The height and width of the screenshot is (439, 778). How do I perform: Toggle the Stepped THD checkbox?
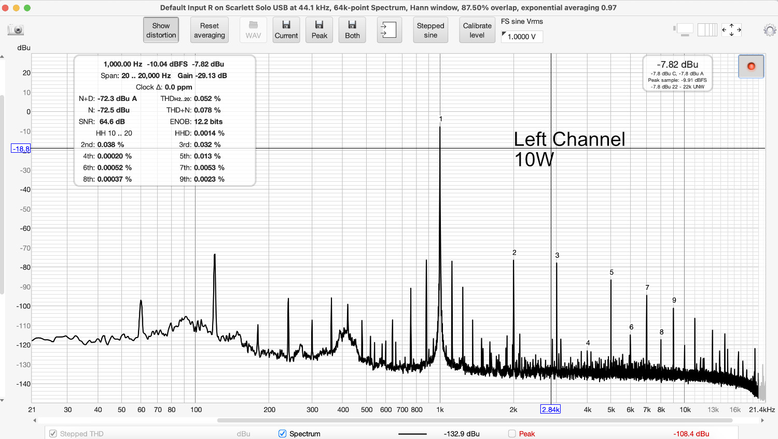53,434
